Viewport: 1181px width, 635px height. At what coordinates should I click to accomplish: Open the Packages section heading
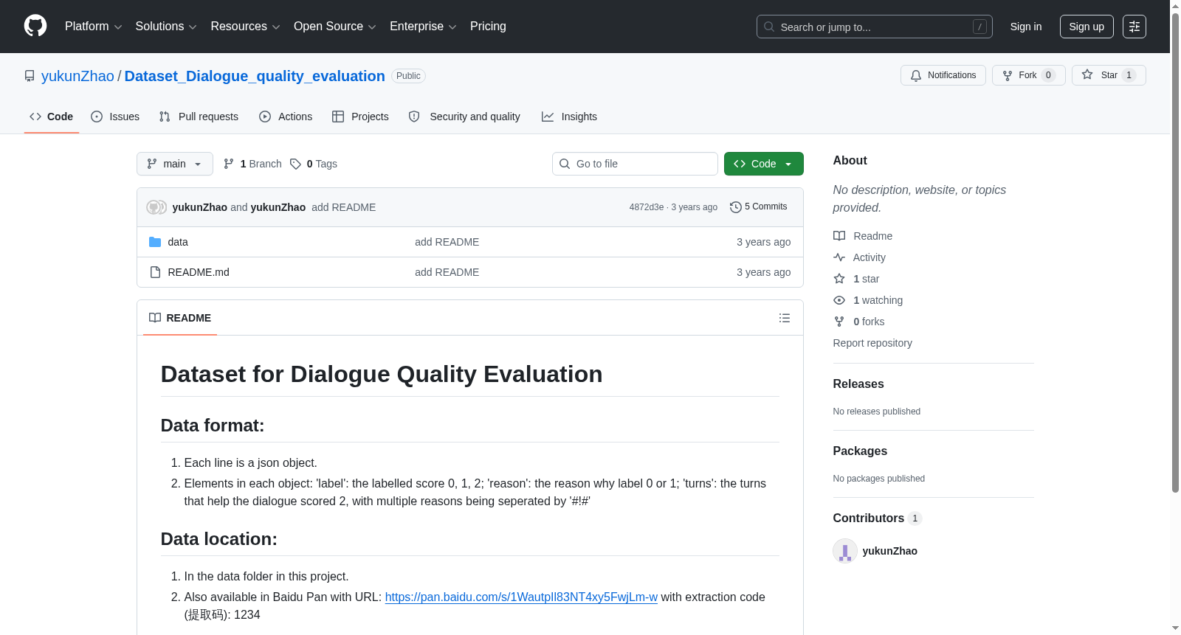coord(860,451)
